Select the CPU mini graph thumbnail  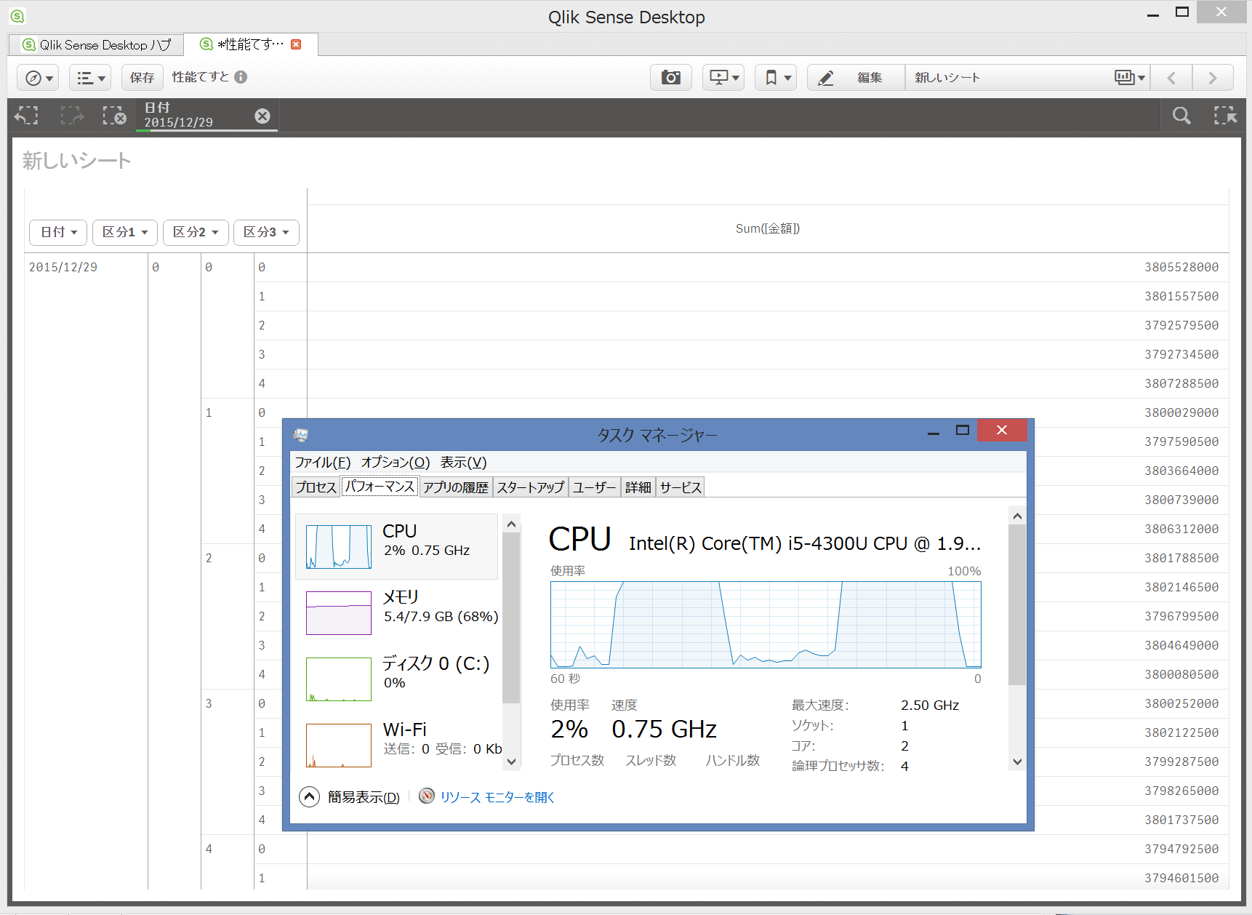tap(339, 546)
